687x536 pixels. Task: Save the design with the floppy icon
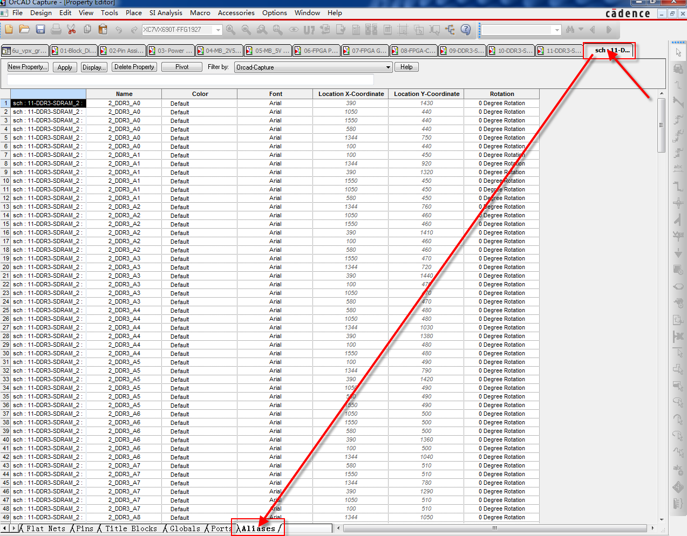coord(40,29)
